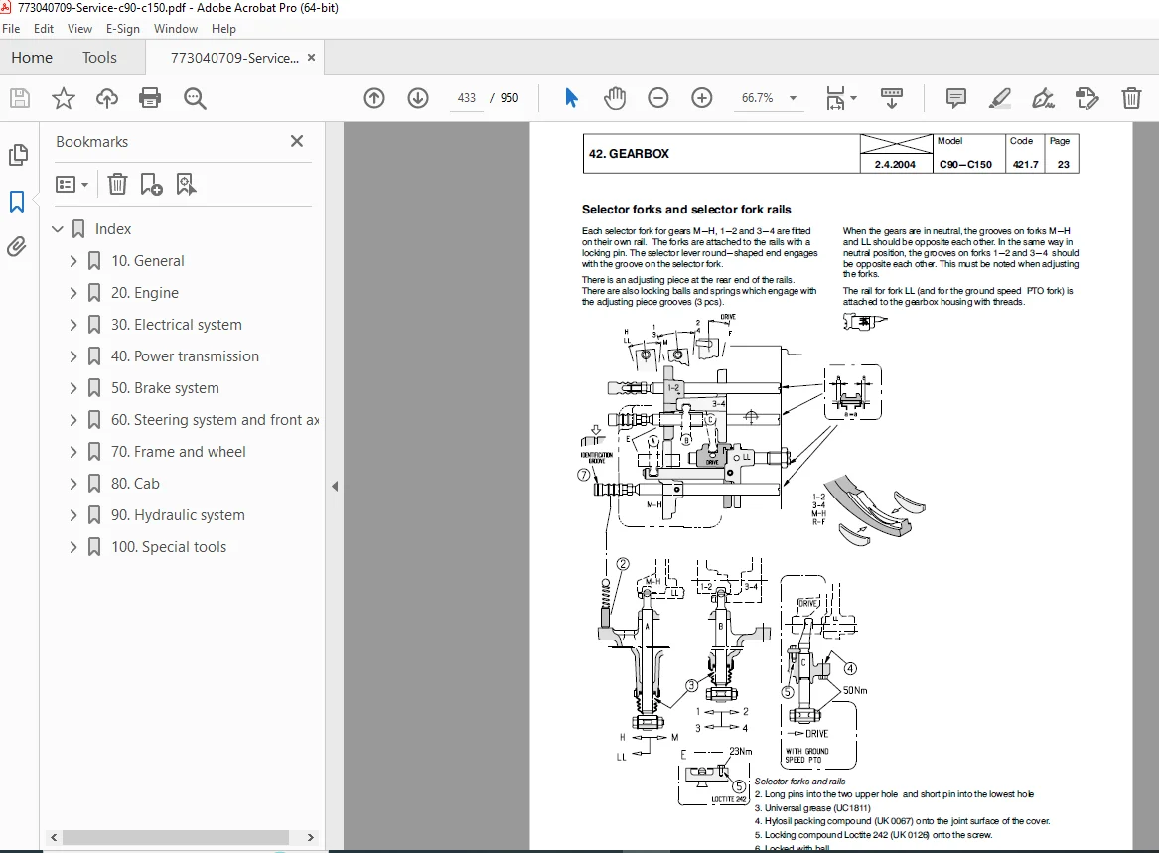
Task: Click the find current bookmark icon
Action: (186, 184)
